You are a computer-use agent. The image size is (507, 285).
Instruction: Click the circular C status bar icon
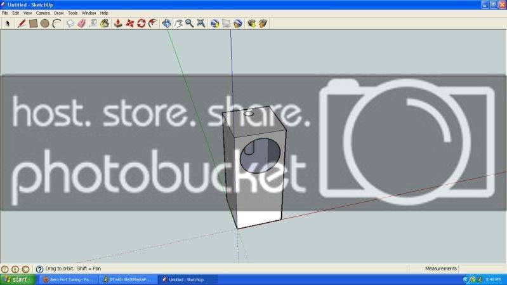point(25,269)
